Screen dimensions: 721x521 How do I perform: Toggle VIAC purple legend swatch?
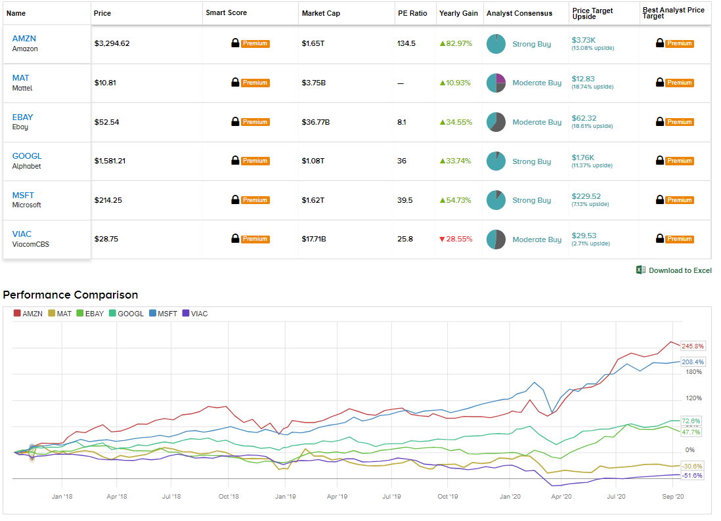[x=186, y=314]
